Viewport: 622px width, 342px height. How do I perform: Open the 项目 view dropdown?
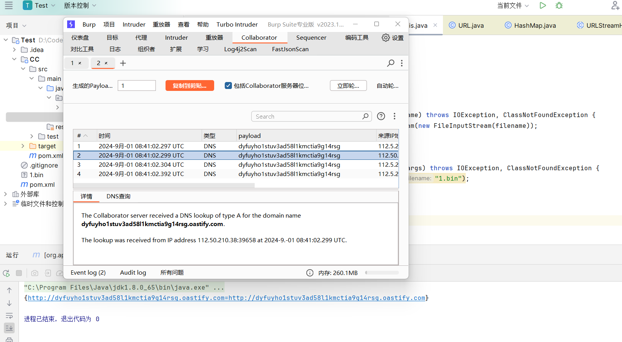[16, 25]
